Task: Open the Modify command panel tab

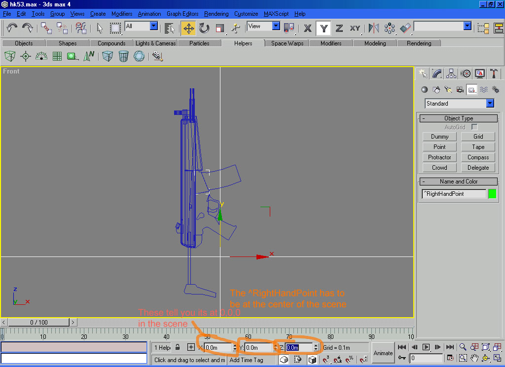Action: (437, 73)
